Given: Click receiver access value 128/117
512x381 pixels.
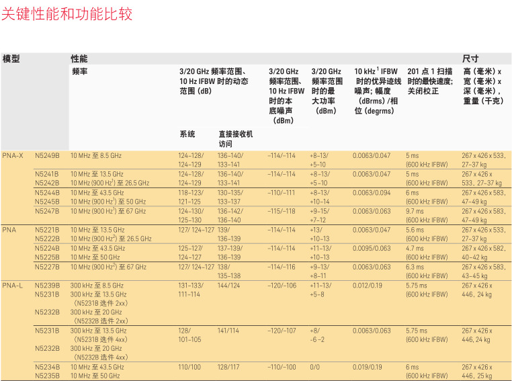Looking at the screenshot, I should click(x=228, y=367).
